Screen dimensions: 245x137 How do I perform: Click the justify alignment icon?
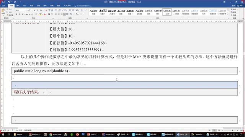[64, 14]
